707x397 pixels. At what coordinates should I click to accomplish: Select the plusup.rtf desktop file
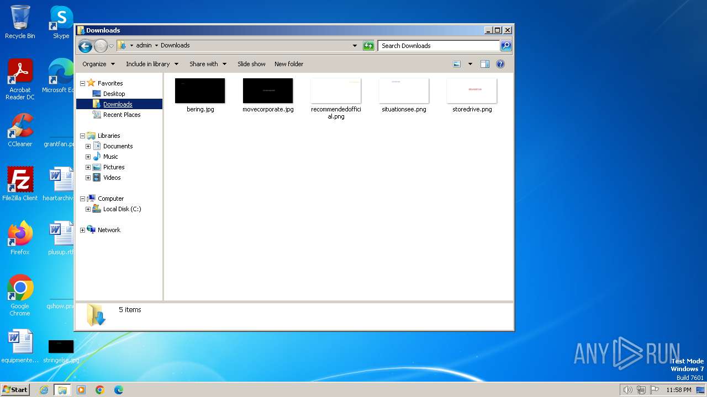[61, 238]
